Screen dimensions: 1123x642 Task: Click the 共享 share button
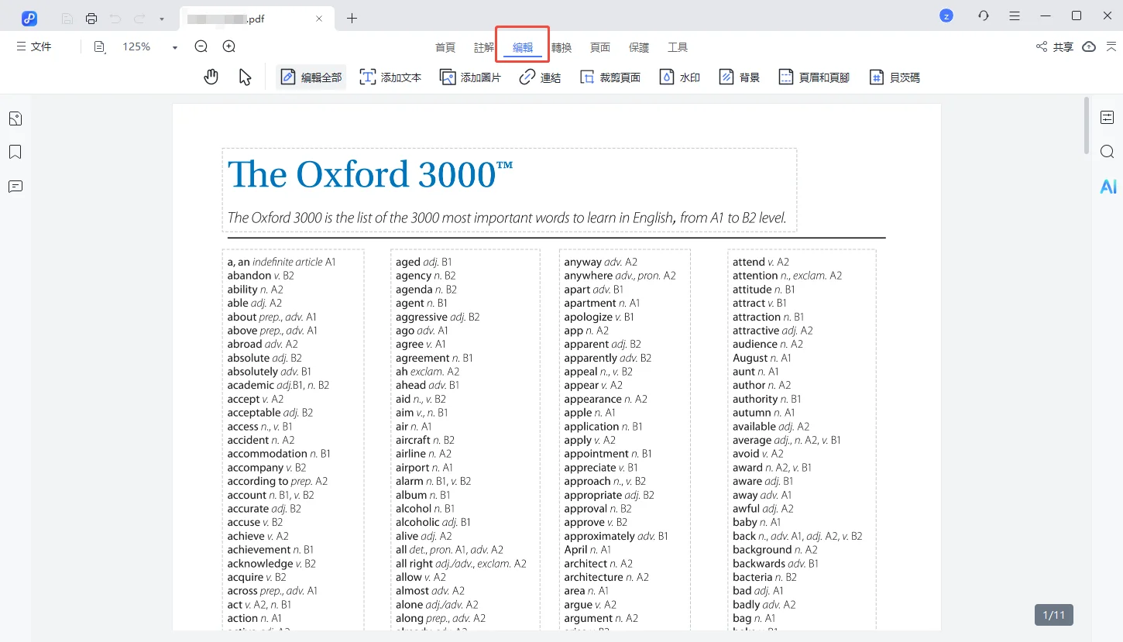(x=1054, y=47)
